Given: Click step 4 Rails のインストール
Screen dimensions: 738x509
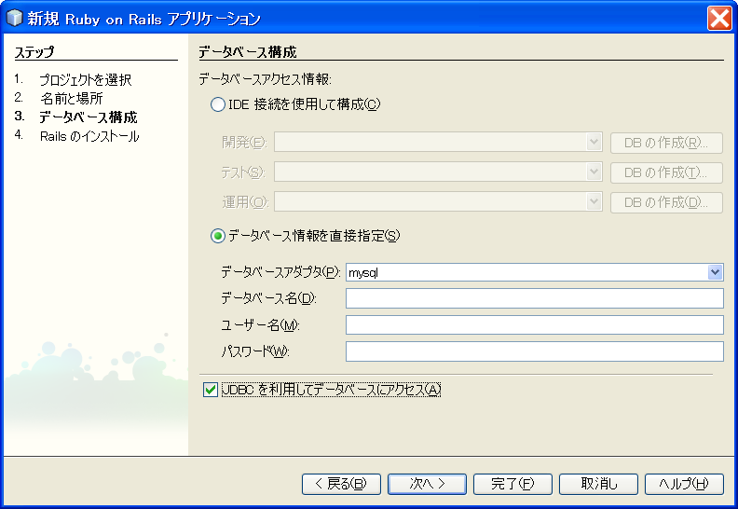Looking at the screenshot, I should click(89, 136).
